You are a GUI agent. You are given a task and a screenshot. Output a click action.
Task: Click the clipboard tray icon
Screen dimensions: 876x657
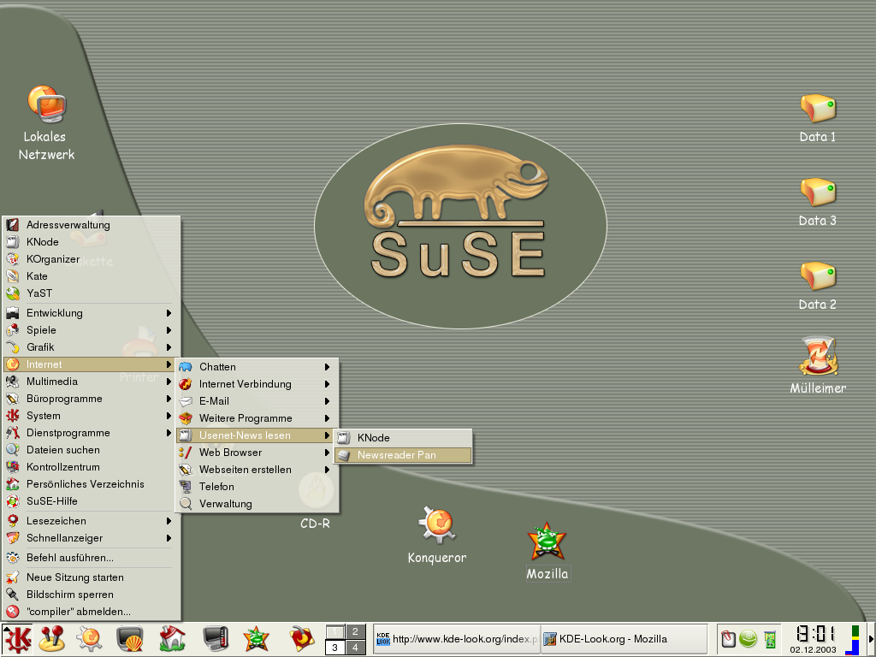[728, 638]
